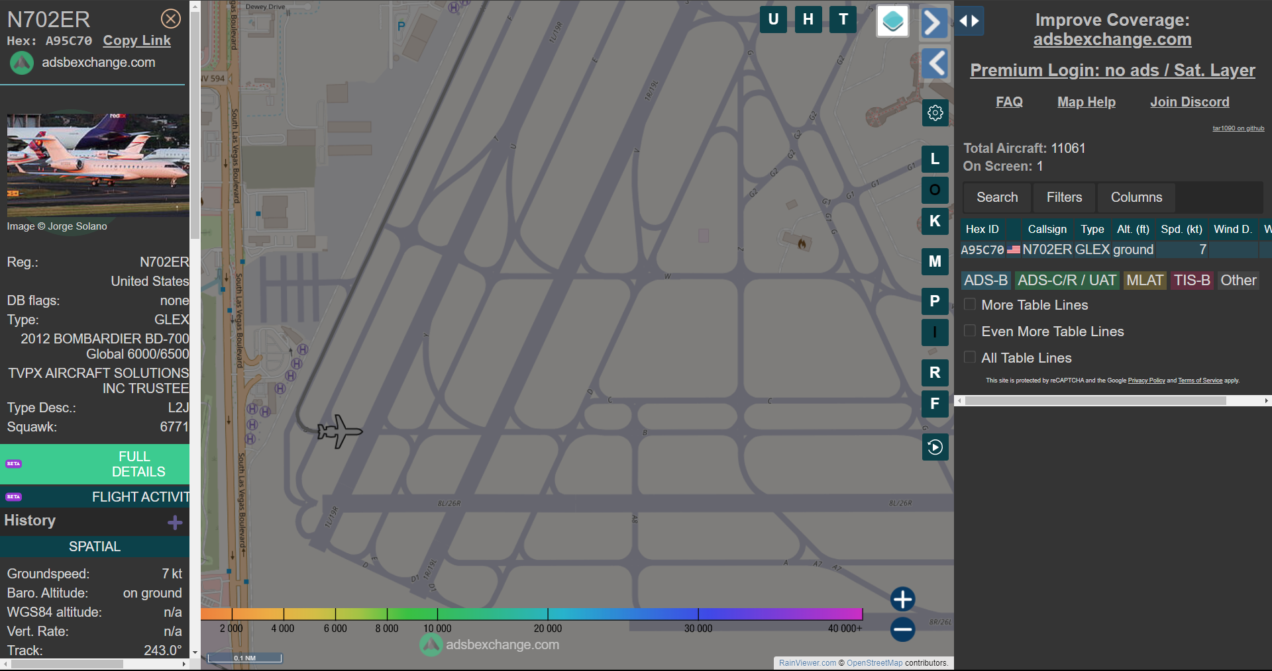
Task: Zoom in on the map
Action: [x=902, y=600]
